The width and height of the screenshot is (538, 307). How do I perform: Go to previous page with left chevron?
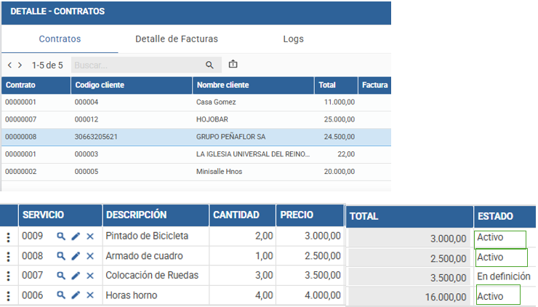pyautogui.click(x=9, y=65)
